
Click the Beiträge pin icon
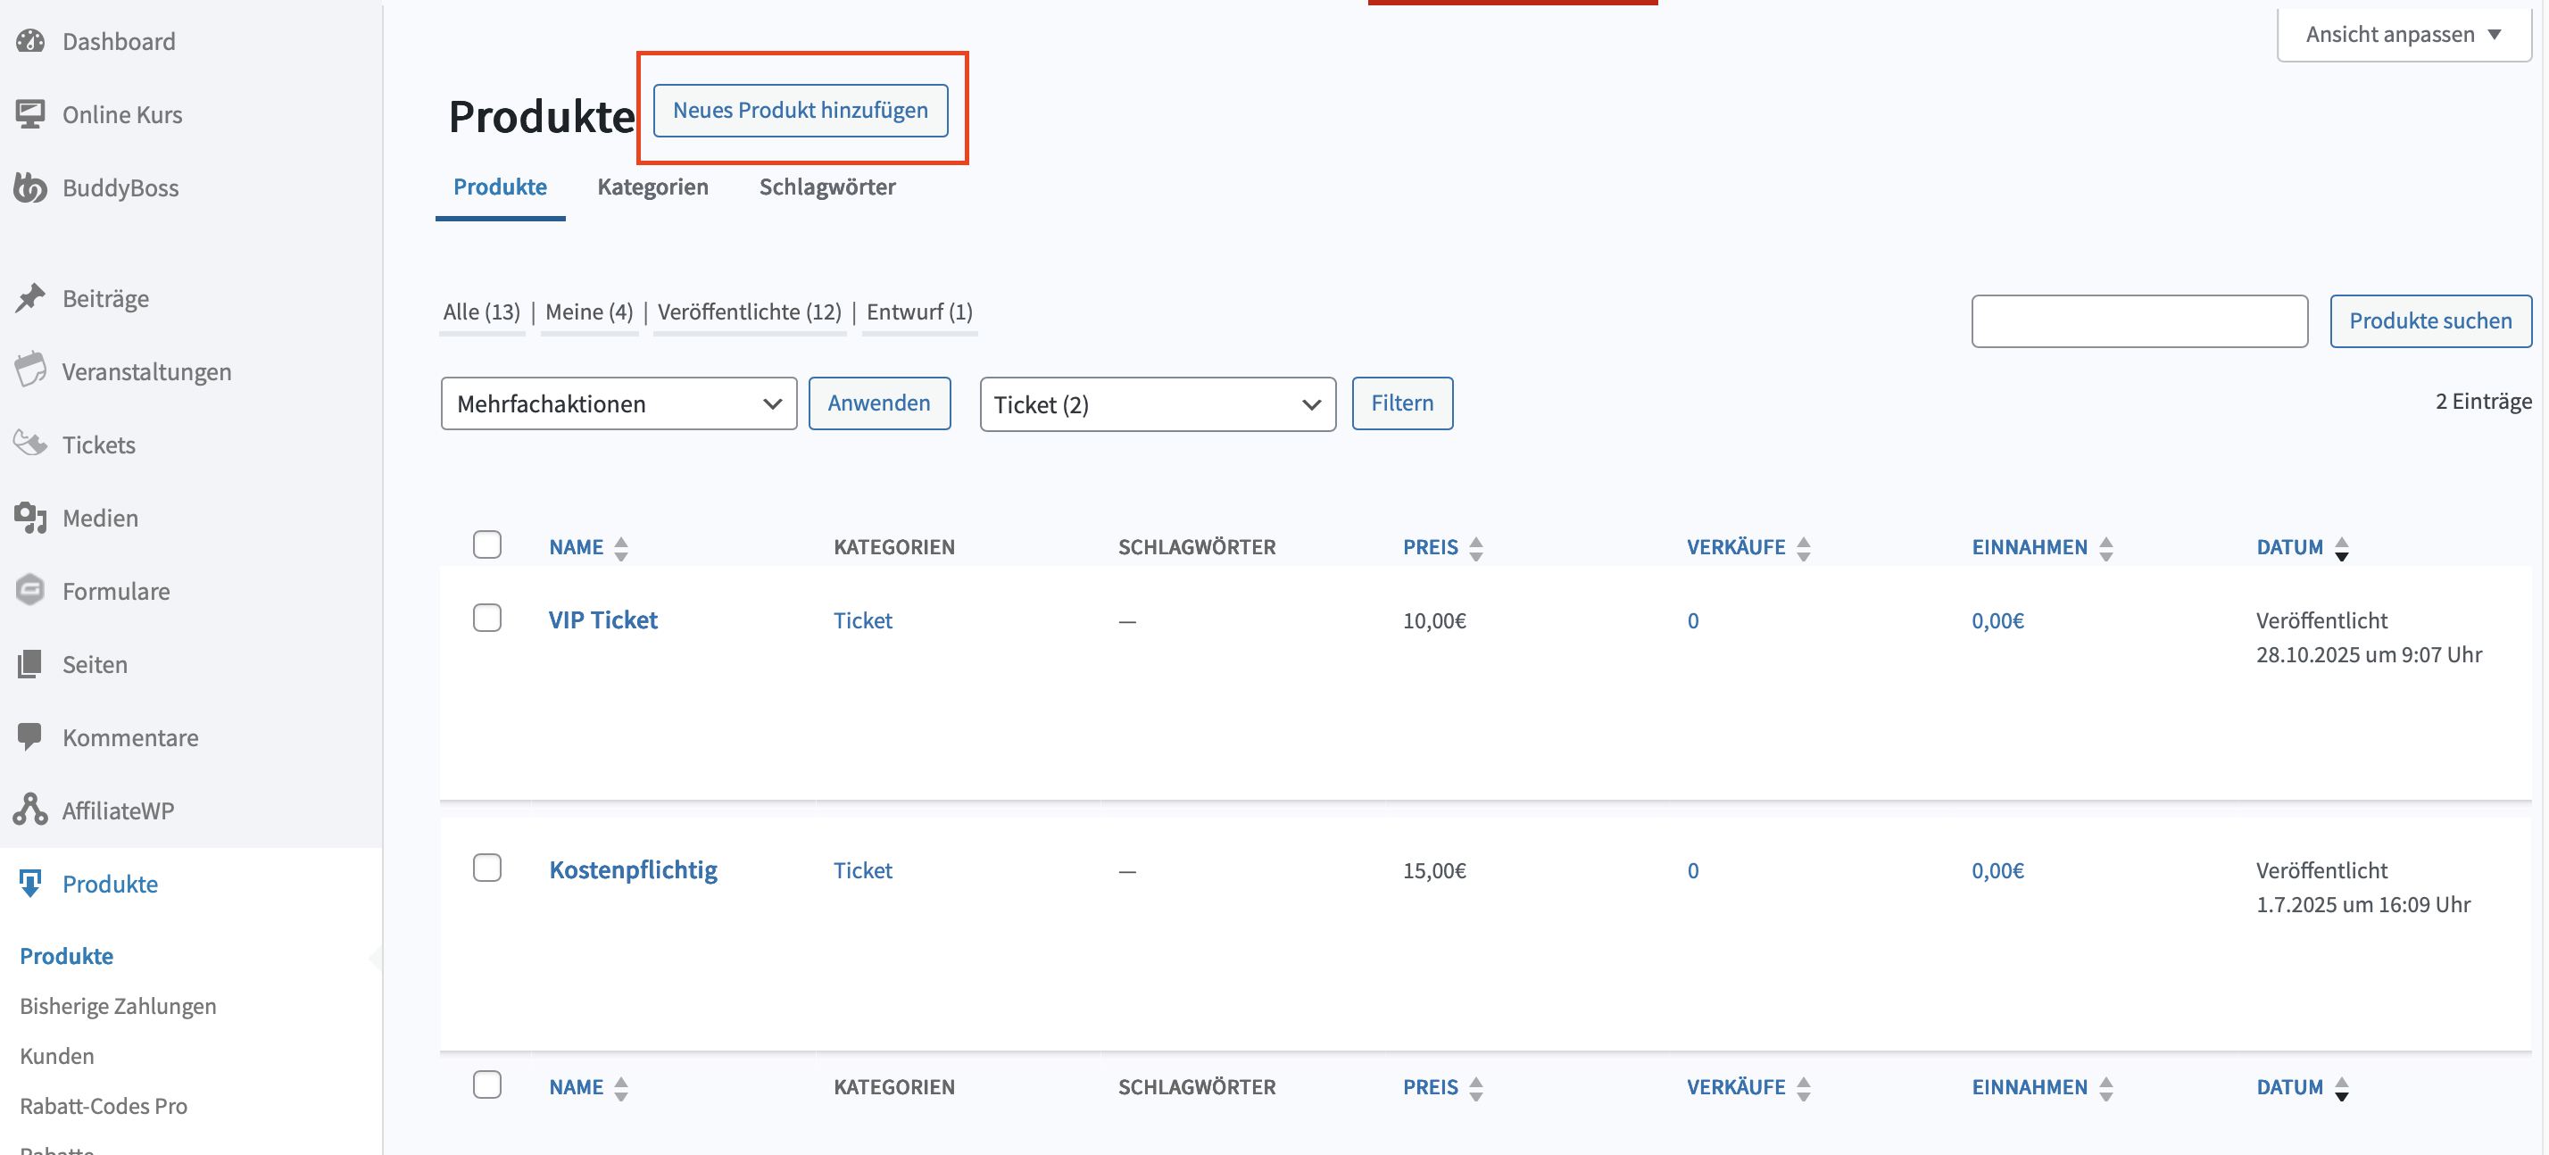point(30,298)
